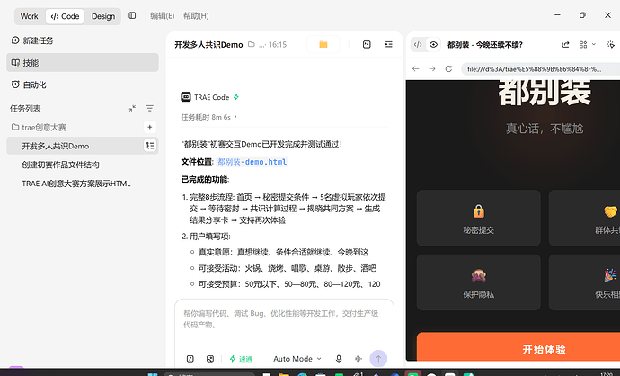Open the list panel icon in chat header
Image resolution: width=620 pixels, height=376 pixels.
click(x=389, y=44)
